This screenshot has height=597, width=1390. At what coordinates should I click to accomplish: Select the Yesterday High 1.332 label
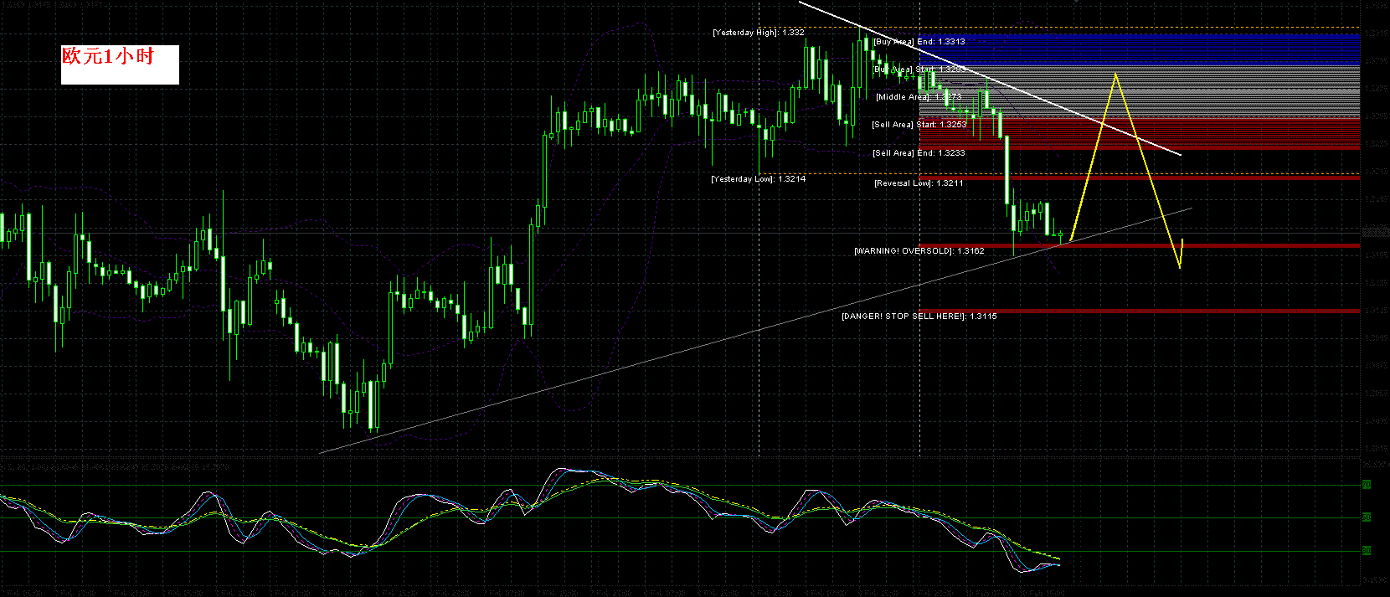(758, 33)
